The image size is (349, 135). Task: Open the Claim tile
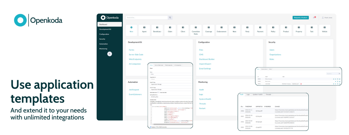170,30
